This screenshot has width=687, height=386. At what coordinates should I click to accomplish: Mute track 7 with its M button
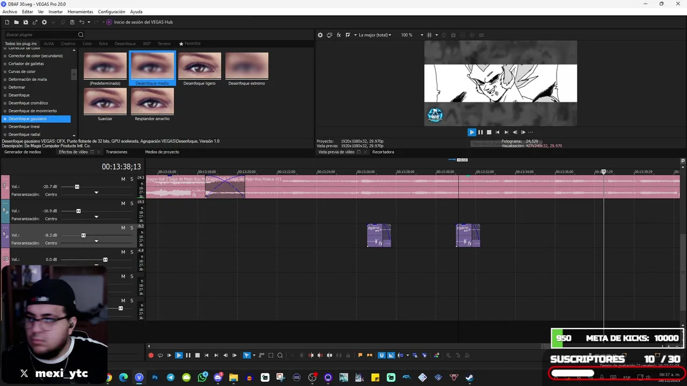click(123, 179)
